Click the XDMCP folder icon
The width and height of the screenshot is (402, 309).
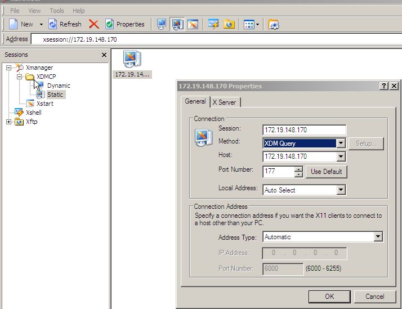[x=30, y=77]
